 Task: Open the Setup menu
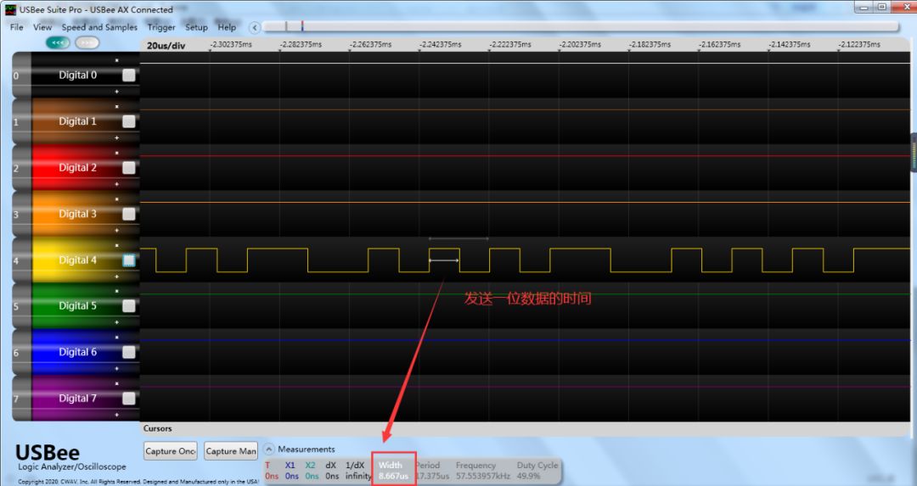(196, 27)
